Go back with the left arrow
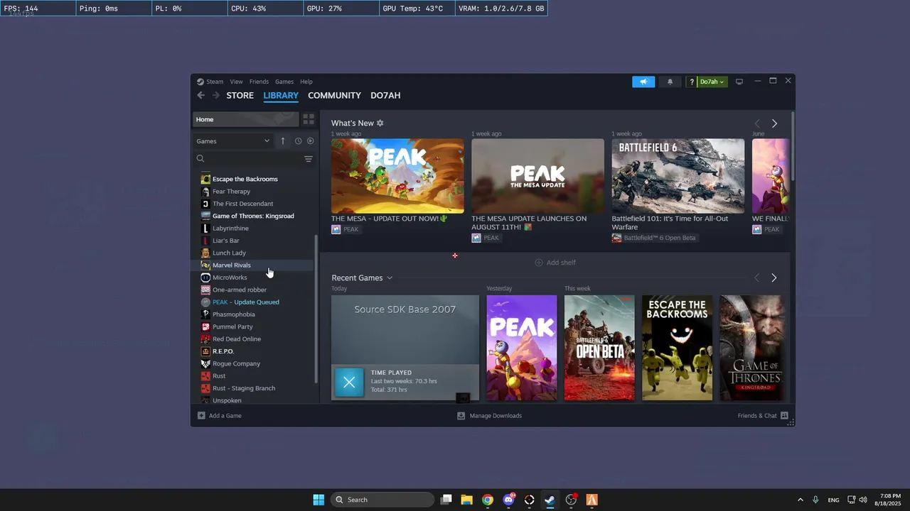Image resolution: width=910 pixels, height=511 pixels. pos(201,96)
